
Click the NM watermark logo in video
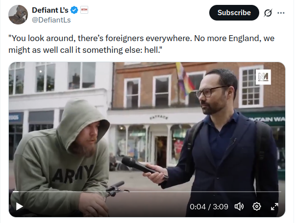(263, 77)
